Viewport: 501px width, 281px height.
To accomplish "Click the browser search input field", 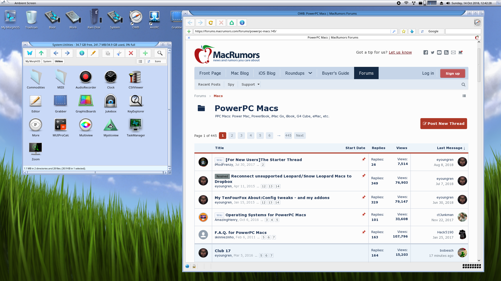I will (463, 31).
